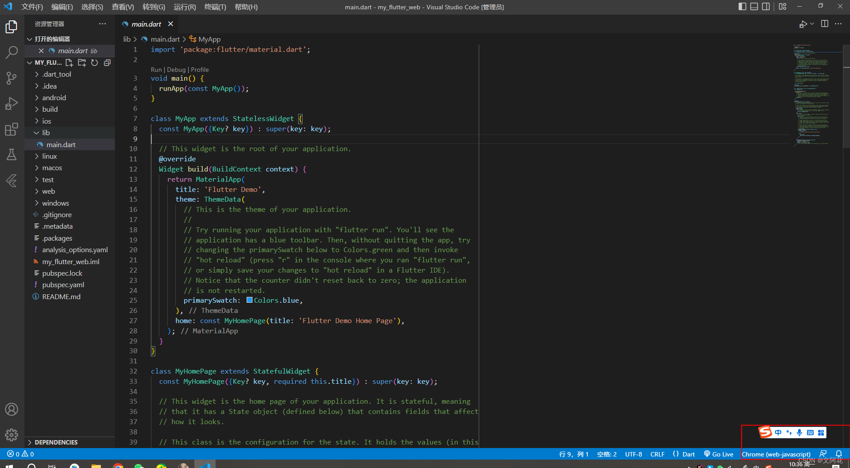Select Chrome (web-javascript) device
Image resolution: width=850 pixels, height=468 pixels.
(x=776, y=454)
